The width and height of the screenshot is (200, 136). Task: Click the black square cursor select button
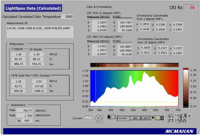coord(153,118)
